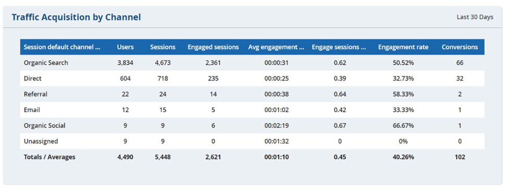Click the Users column header
The height and width of the screenshot is (192, 508).
(126, 47)
